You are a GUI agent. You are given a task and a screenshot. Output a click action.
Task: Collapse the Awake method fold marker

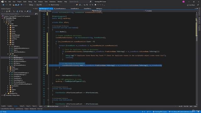48,28
